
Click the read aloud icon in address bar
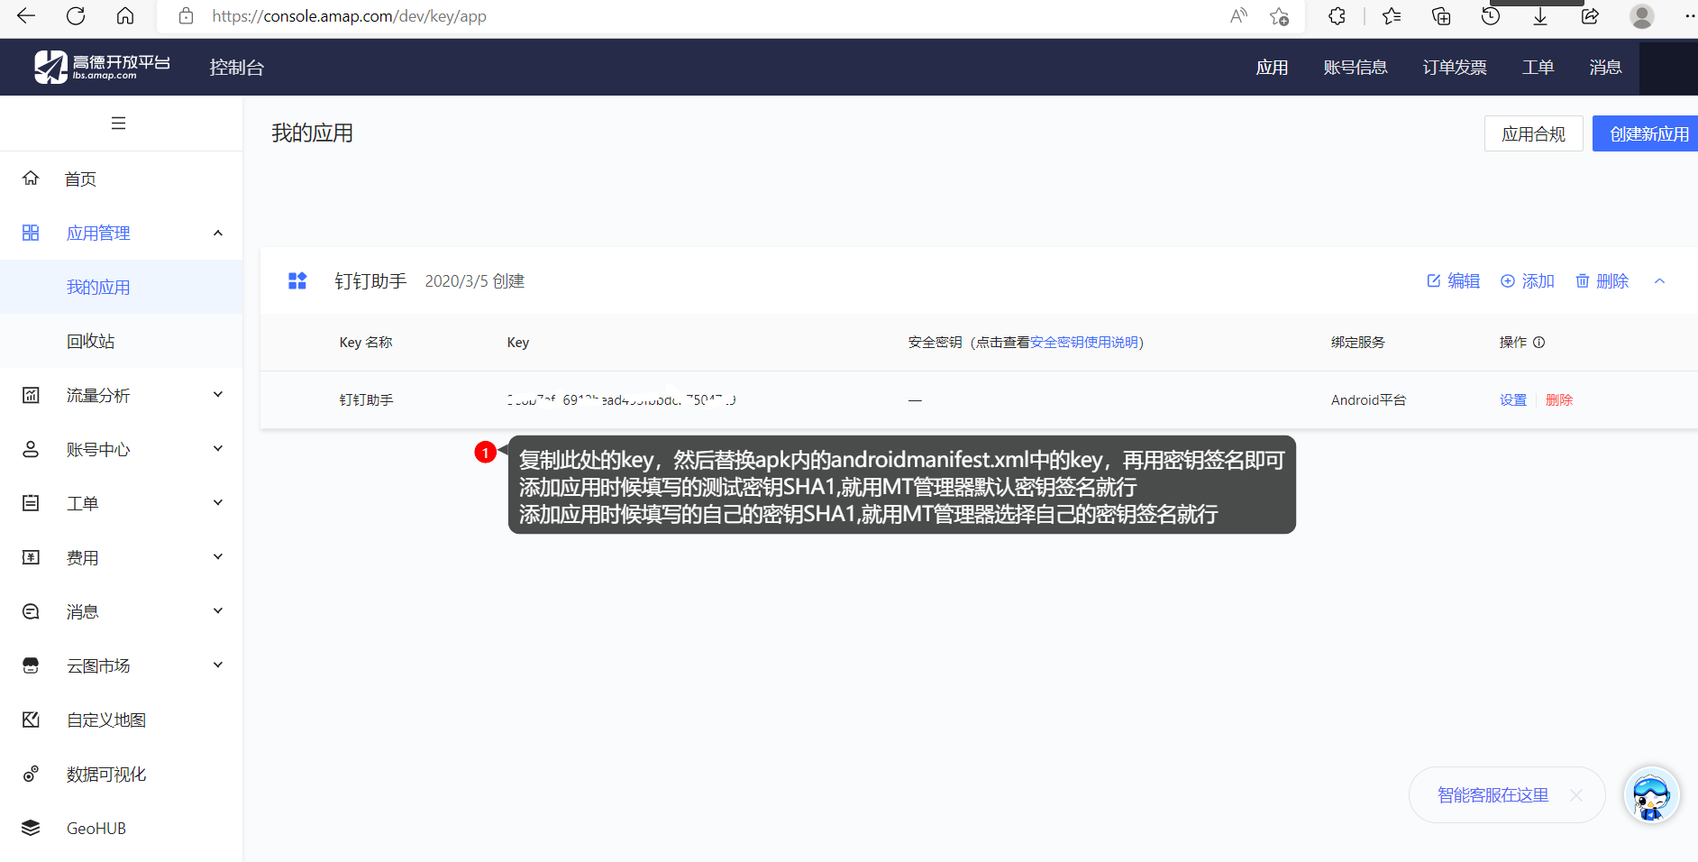pyautogui.click(x=1238, y=15)
